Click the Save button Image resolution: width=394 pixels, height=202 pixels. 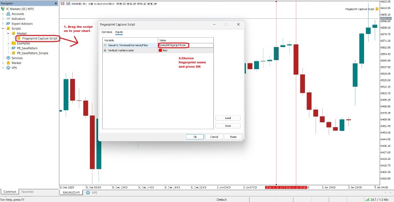point(228,126)
